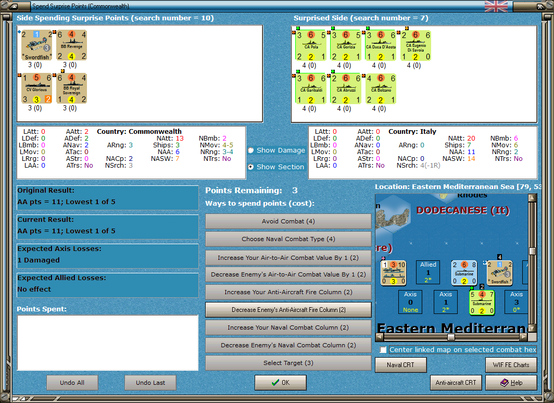Open the Anti-aircraft CRT chart
Viewport: 554px width, 403px height.
(456, 383)
